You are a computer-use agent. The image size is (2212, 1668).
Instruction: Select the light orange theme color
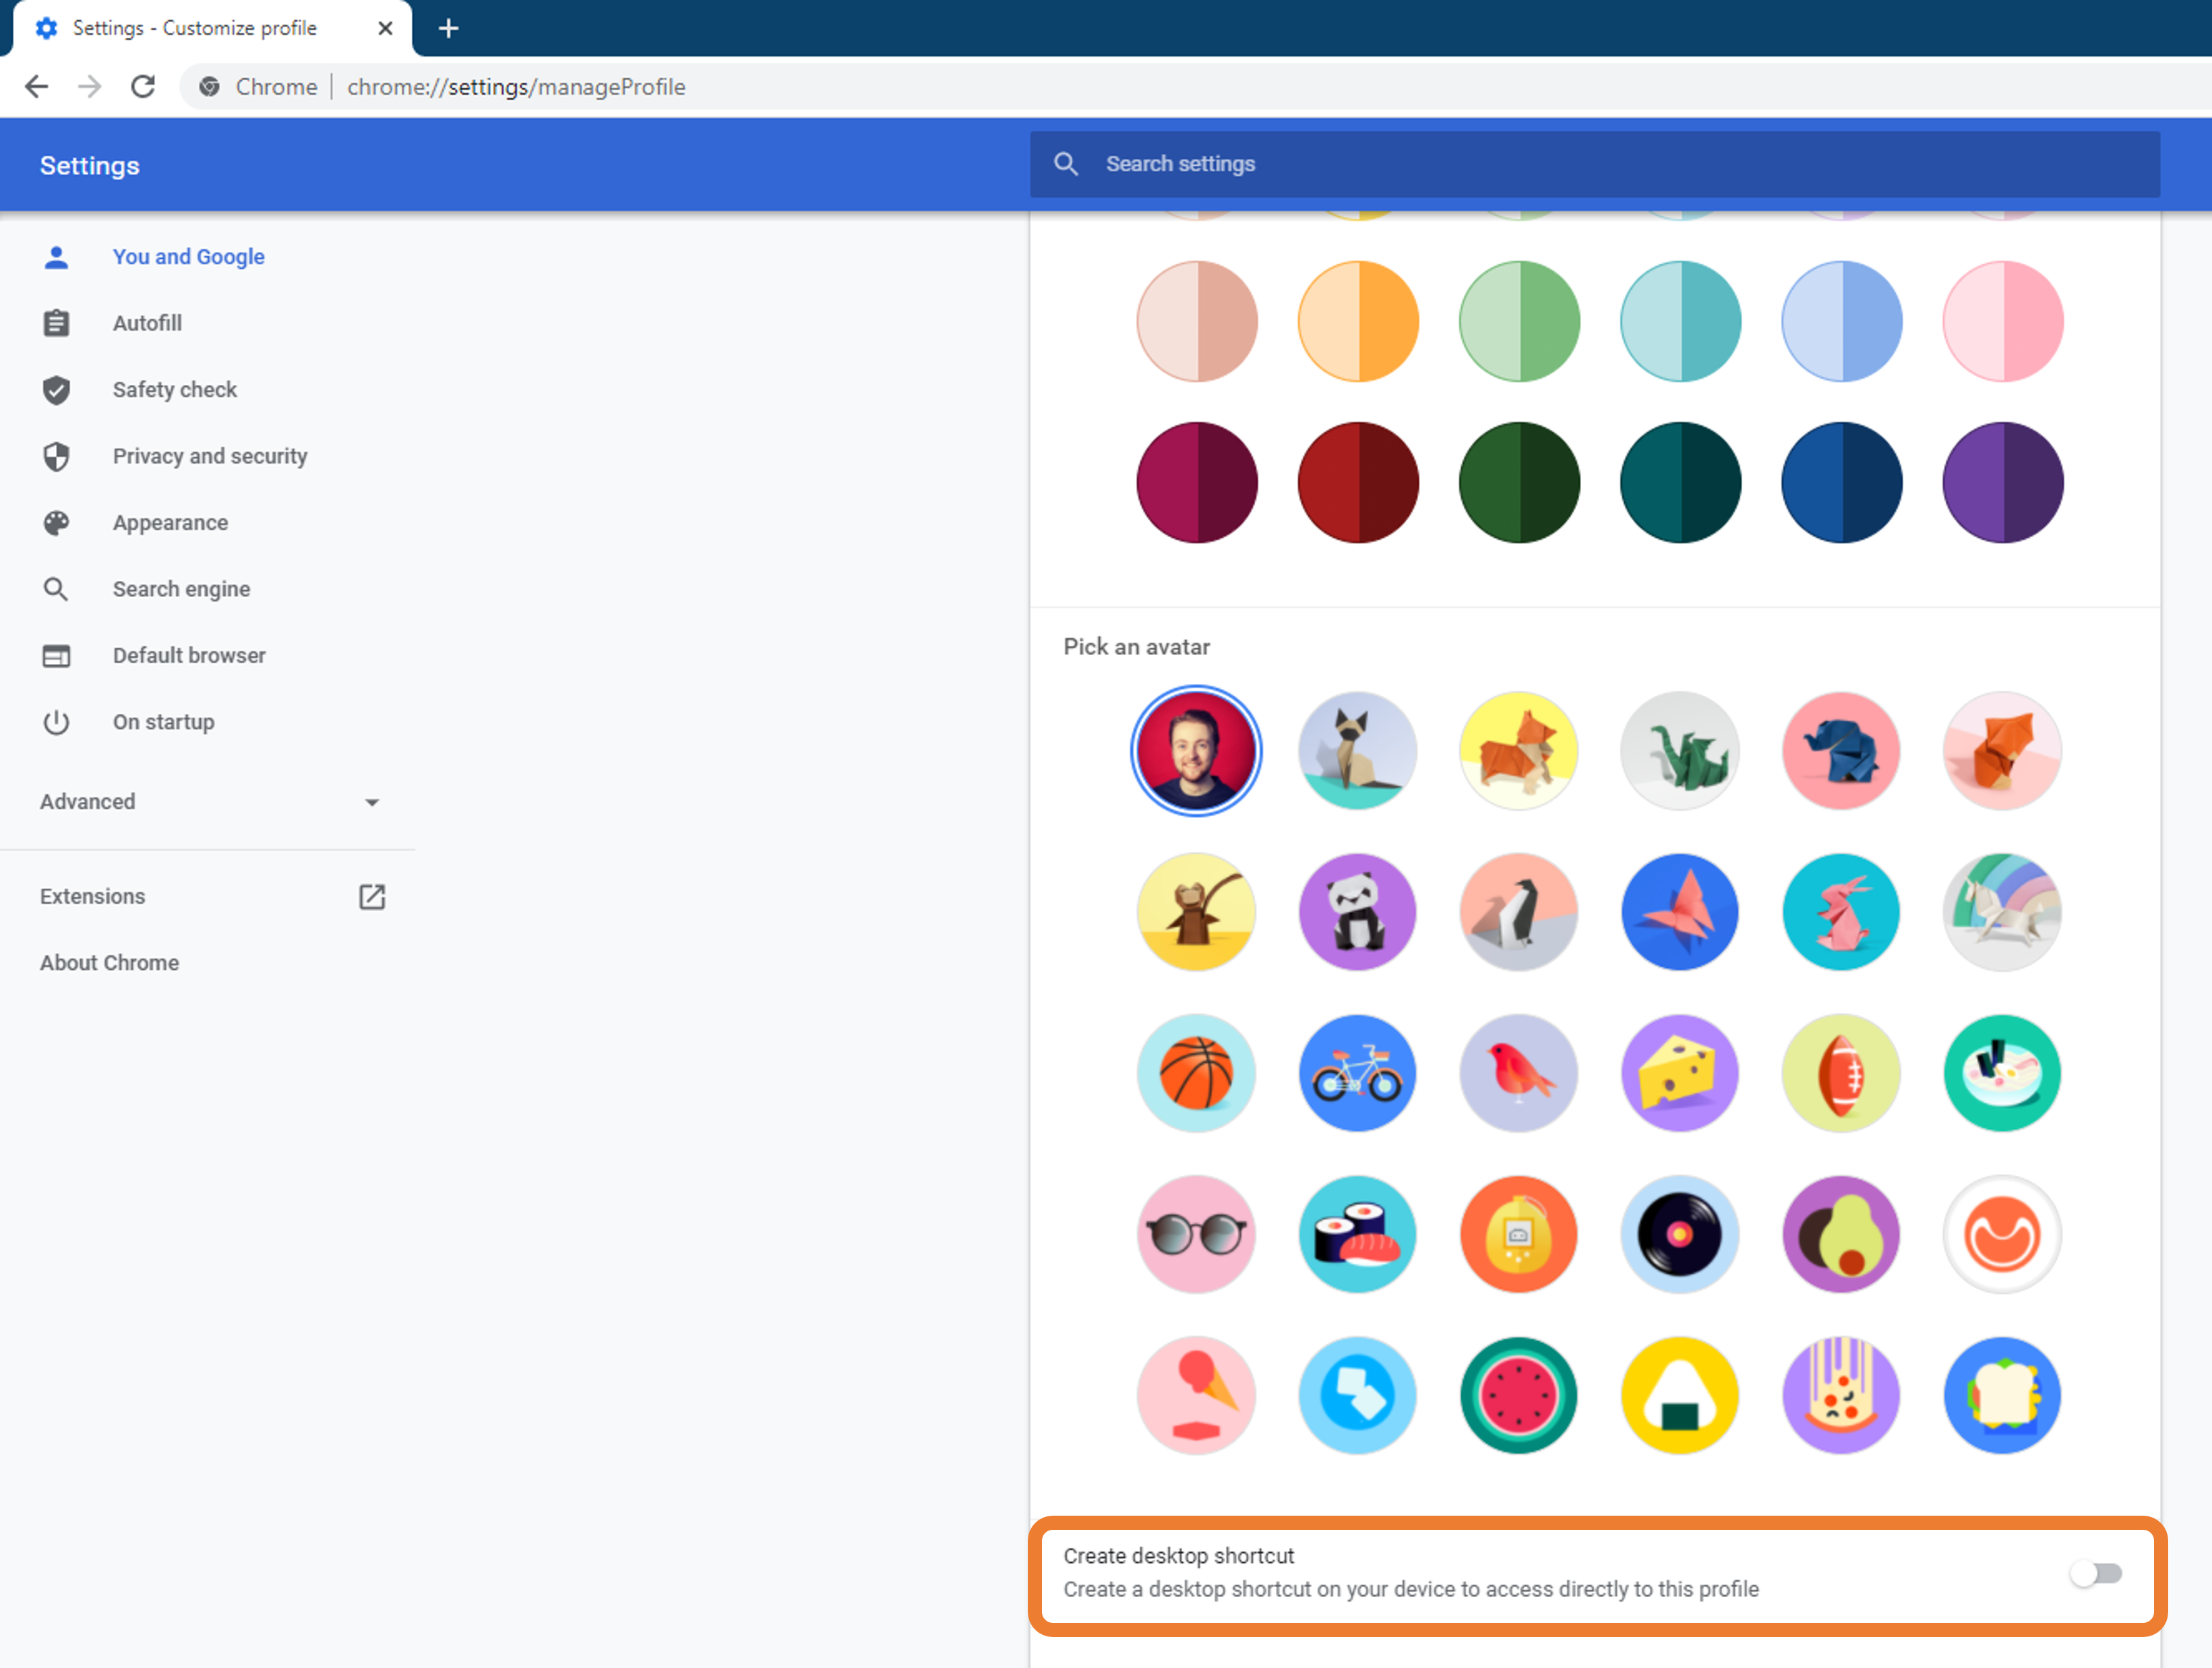click(x=1357, y=322)
